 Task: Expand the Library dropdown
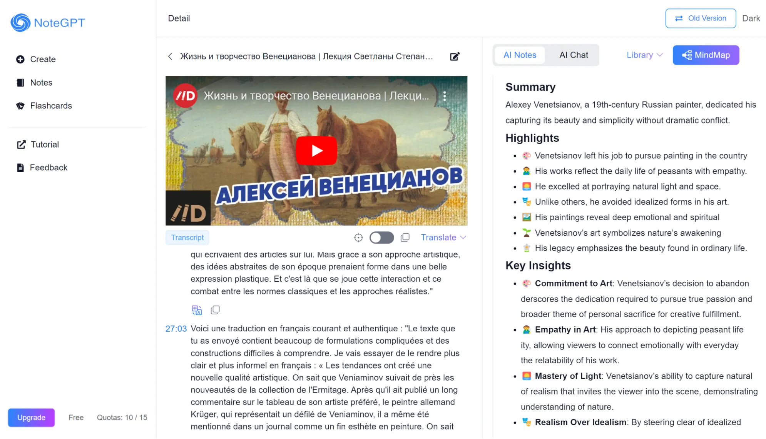pyautogui.click(x=645, y=55)
